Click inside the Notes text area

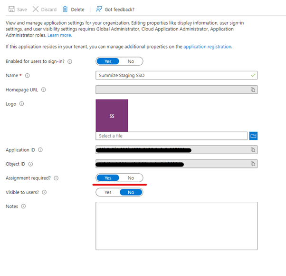176,226
